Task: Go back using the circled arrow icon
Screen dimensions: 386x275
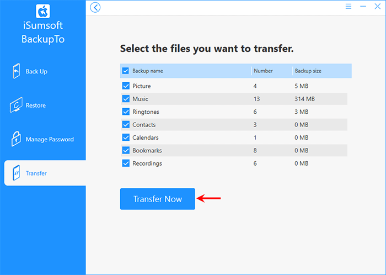Action: (95, 7)
